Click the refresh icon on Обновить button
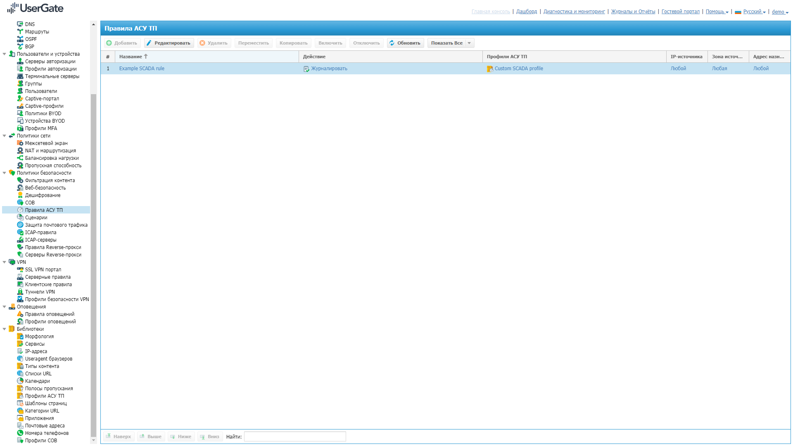This screenshot has height=446, width=793. click(x=392, y=43)
